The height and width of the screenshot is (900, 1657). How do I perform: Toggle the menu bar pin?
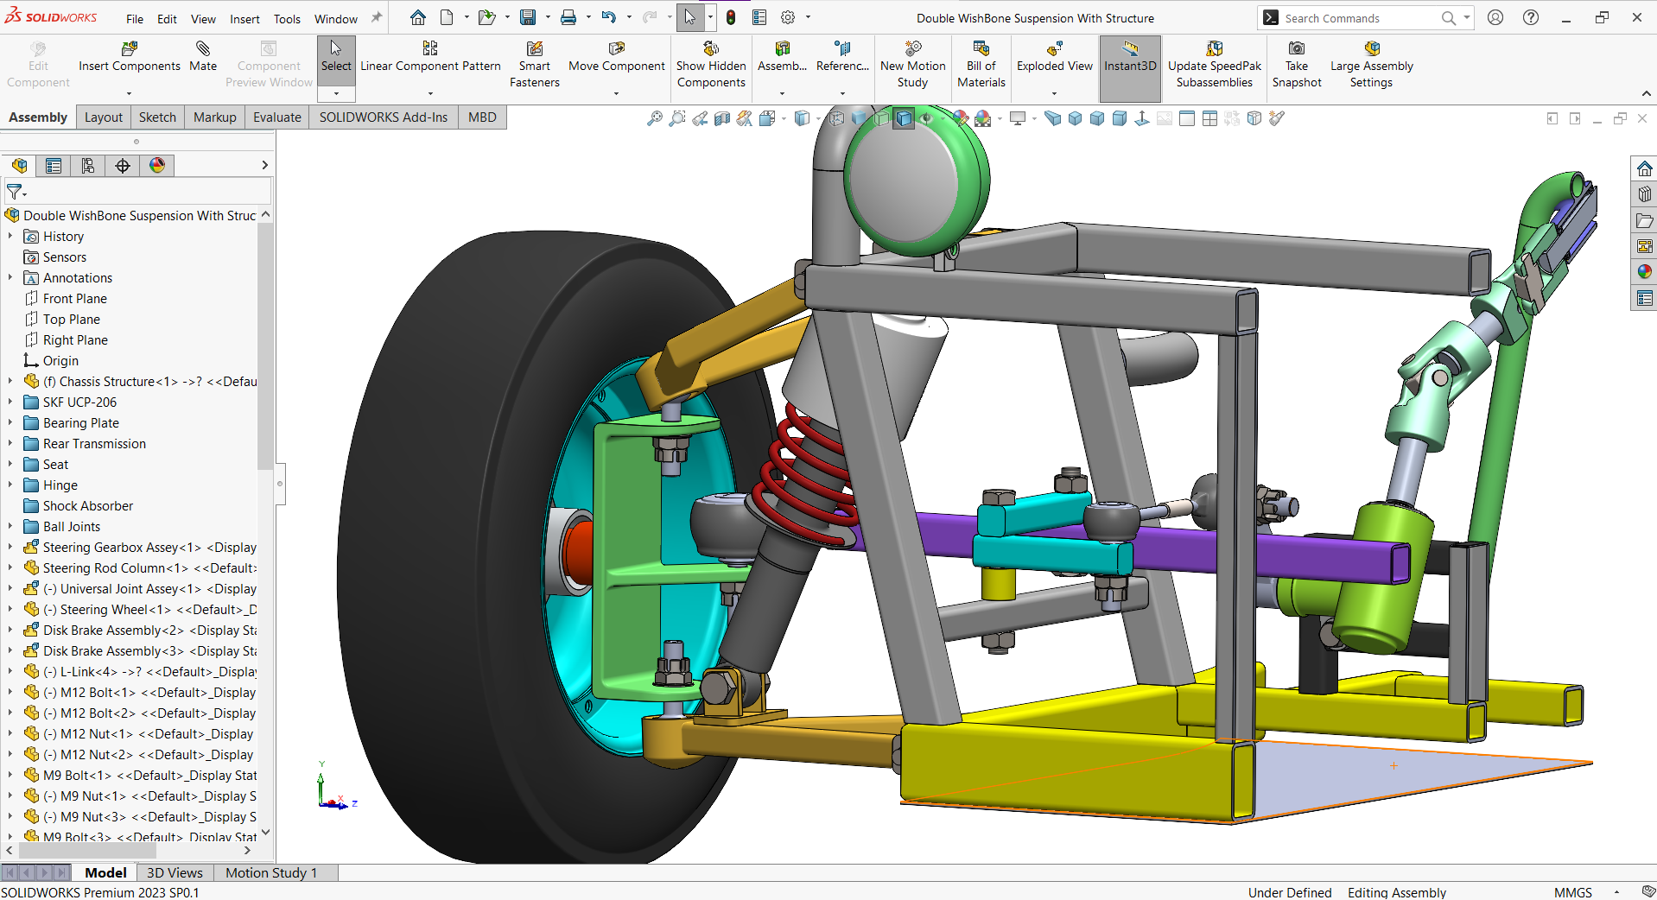[377, 18]
